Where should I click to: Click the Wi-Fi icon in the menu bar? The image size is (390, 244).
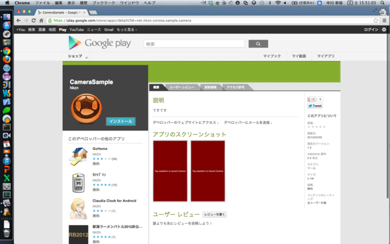coord(278,2)
